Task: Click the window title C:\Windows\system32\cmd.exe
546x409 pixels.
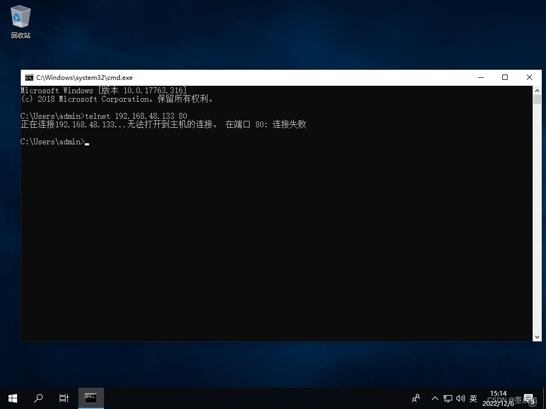Action: [84, 78]
